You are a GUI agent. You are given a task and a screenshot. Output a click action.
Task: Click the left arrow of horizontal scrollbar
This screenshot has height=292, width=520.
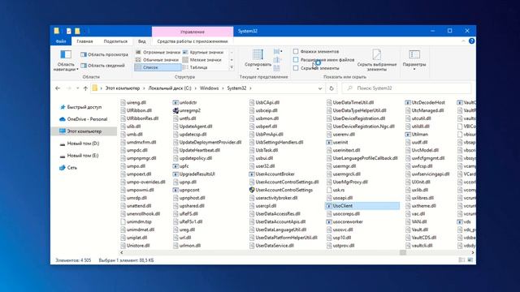tap(122, 252)
